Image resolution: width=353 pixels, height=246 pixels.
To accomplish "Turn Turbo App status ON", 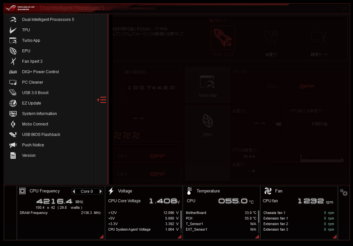I will [272, 87].
